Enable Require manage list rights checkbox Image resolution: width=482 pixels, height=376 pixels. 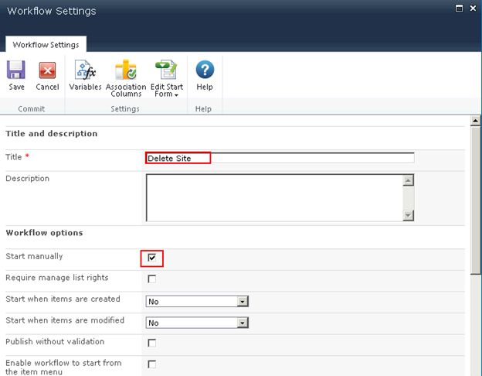(x=151, y=279)
